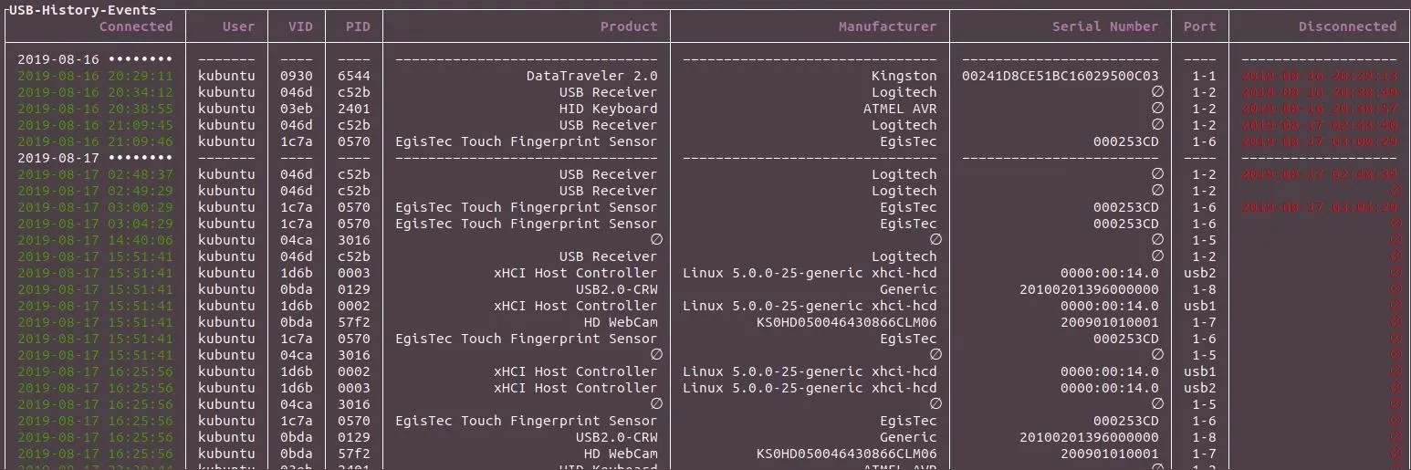Select the User column header
Image resolution: width=1411 pixels, height=470 pixels.
pos(238,26)
